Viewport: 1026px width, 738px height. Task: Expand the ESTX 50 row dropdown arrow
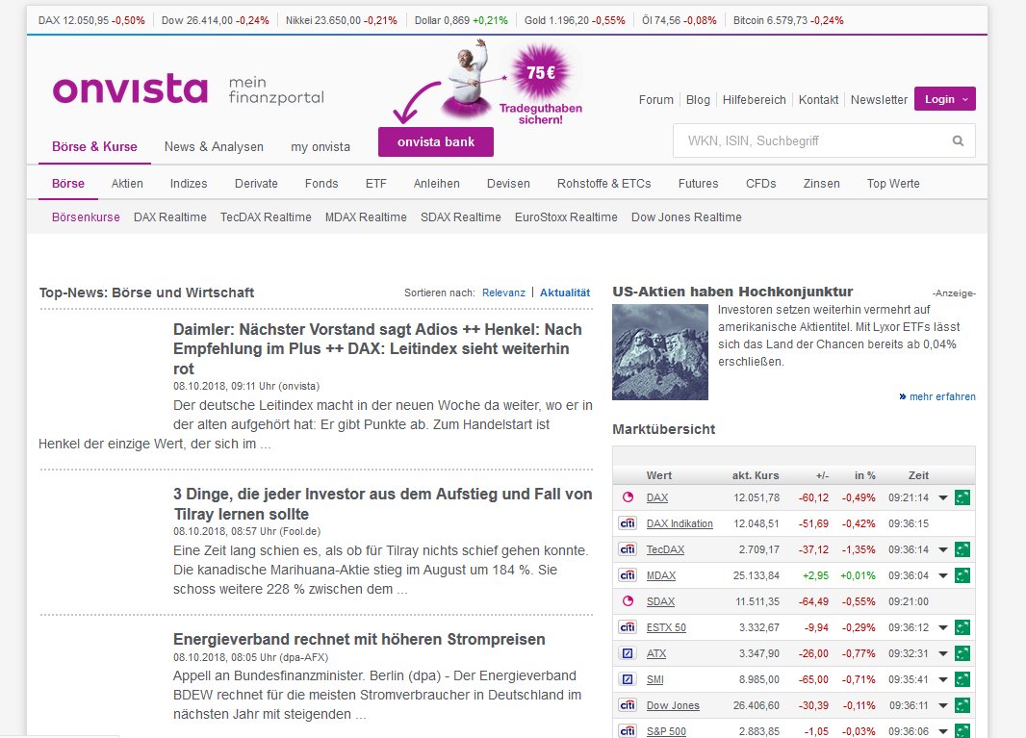click(x=943, y=627)
